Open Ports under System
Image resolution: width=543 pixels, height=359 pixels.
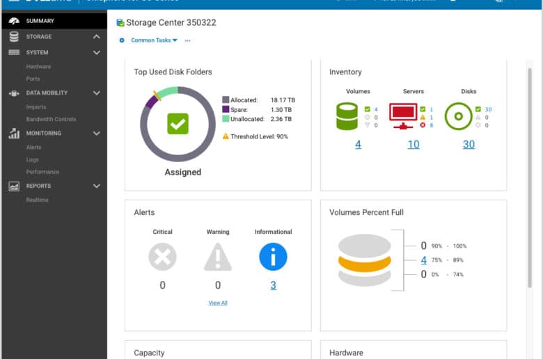[x=33, y=79]
